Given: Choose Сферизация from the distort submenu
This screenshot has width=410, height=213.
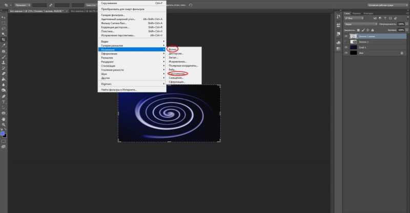Looking at the screenshot, I should (177, 82).
